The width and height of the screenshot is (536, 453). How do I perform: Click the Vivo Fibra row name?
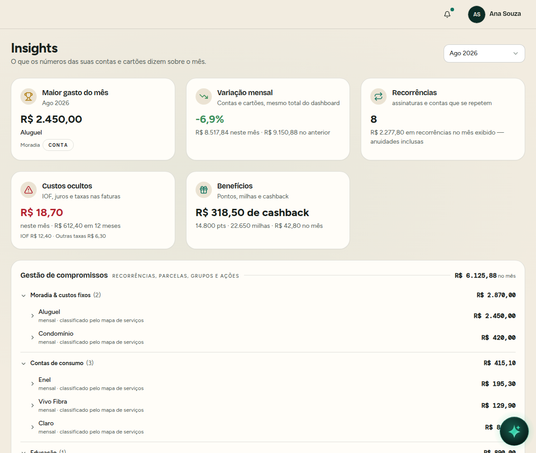[53, 402]
